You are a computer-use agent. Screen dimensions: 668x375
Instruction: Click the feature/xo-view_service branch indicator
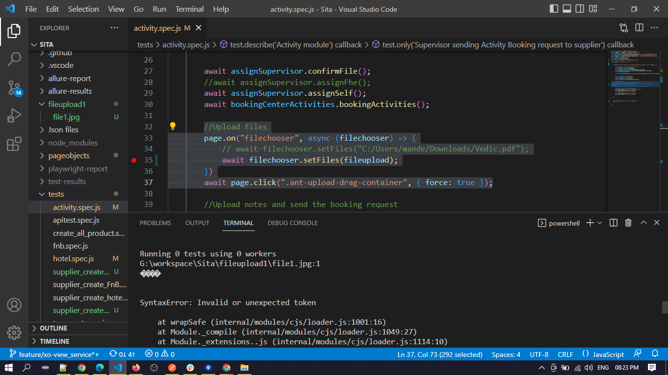[49, 354]
